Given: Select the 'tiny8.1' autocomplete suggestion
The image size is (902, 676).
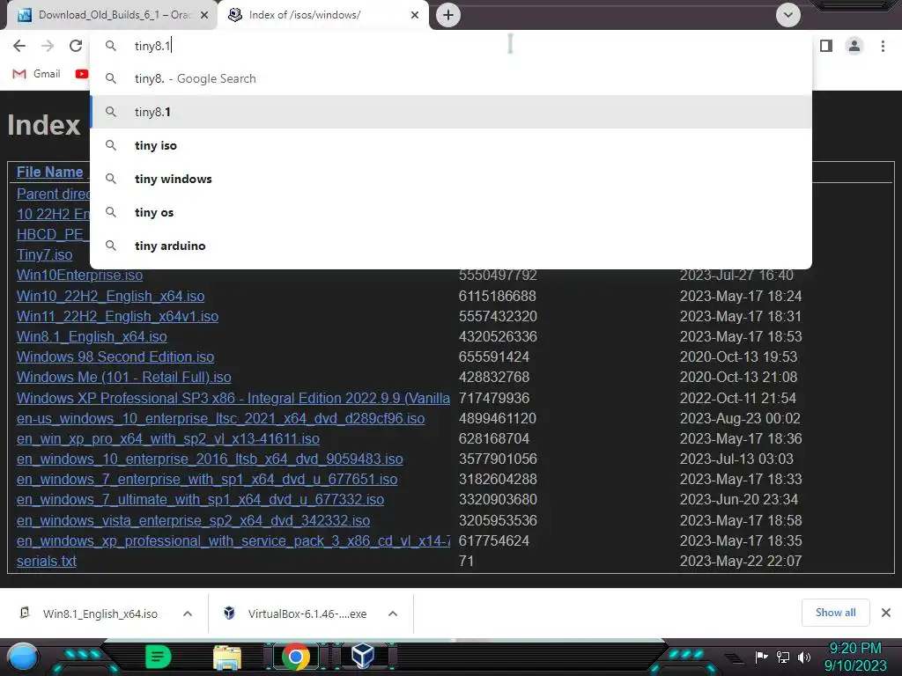Looking at the screenshot, I should (x=451, y=112).
